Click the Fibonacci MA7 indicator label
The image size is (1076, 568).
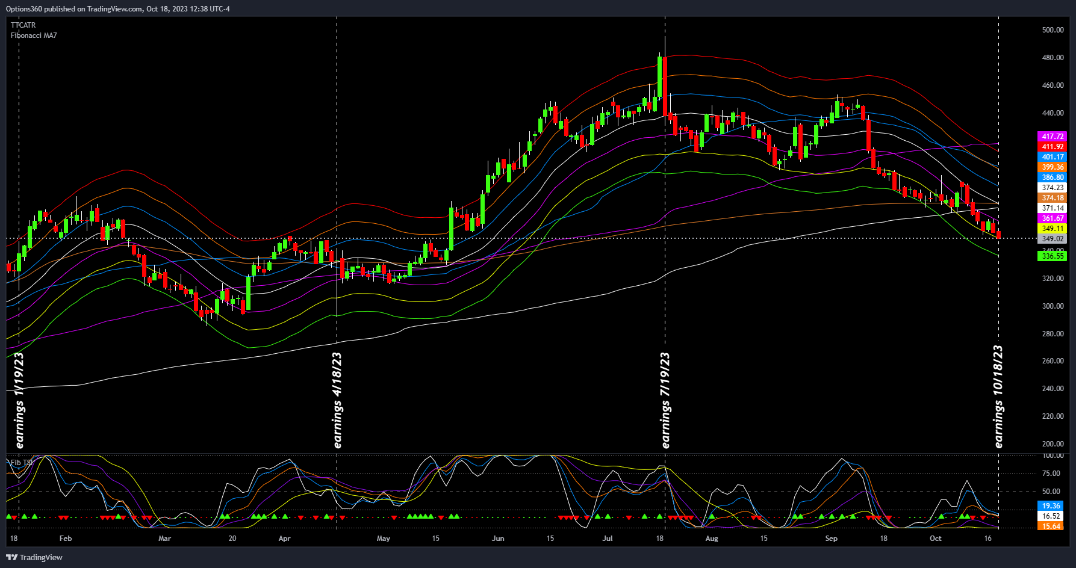tap(34, 35)
